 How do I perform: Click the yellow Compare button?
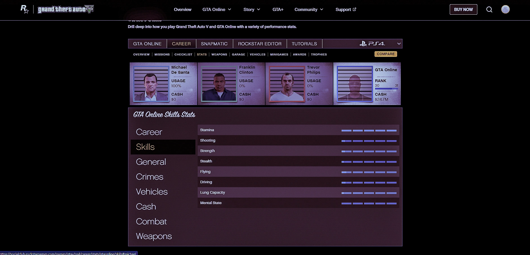point(386,54)
